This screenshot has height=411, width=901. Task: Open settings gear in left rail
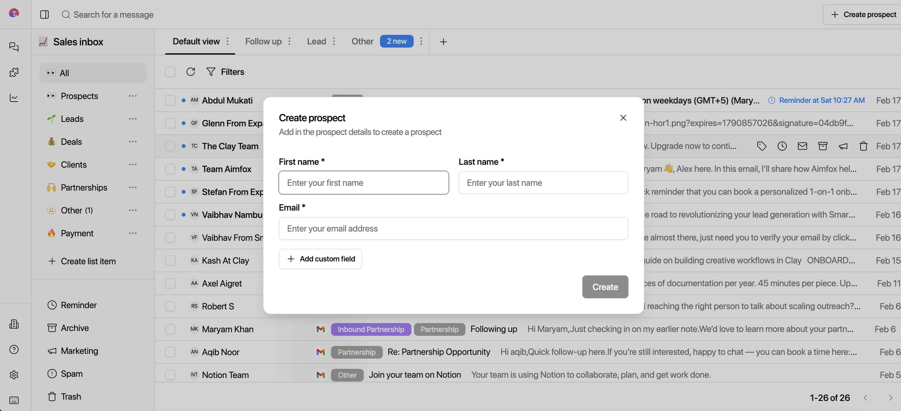pyautogui.click(x=14, y=375)
